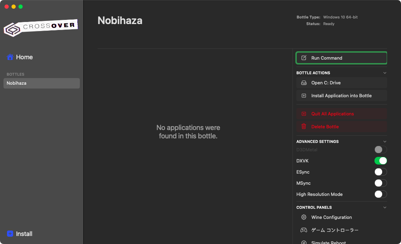Click the Wine Configuration gear icon
The image size is (401, 244).
click(x=304, y=217)
